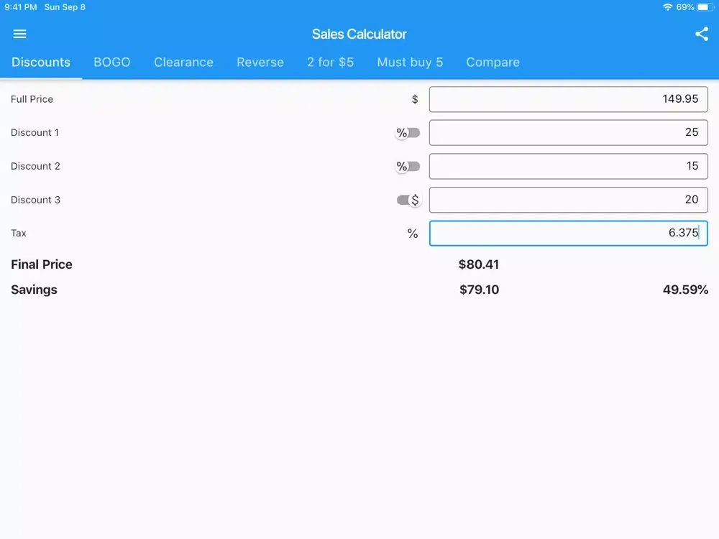719x539 pixels.
Task: Open the Compare tab
Action: click(493, 63)
